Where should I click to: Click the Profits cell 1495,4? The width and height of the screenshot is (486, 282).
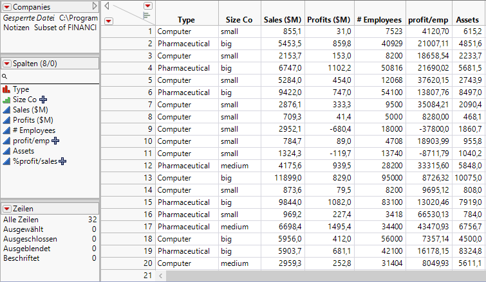(329, 227)
